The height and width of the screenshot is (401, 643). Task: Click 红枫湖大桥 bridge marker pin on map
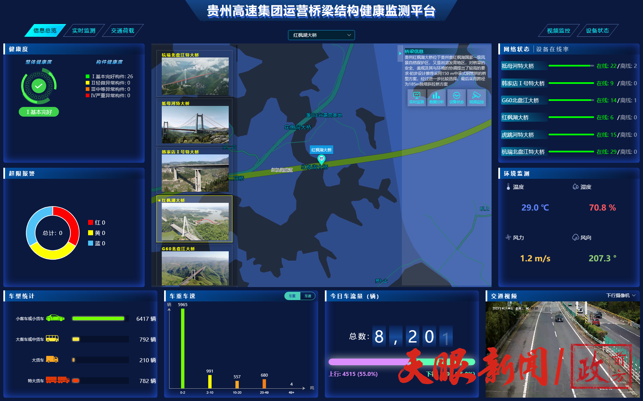(321, 159)
